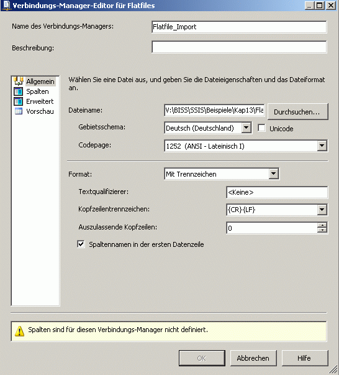Uncheck Spaltennamen in der ersten Datenzeile

click(81, 244)
